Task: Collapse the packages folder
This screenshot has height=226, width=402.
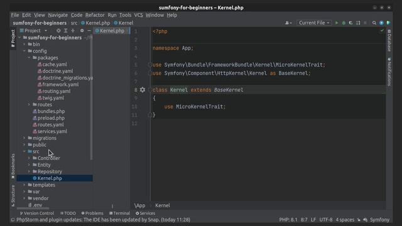Action: point(29,58)
